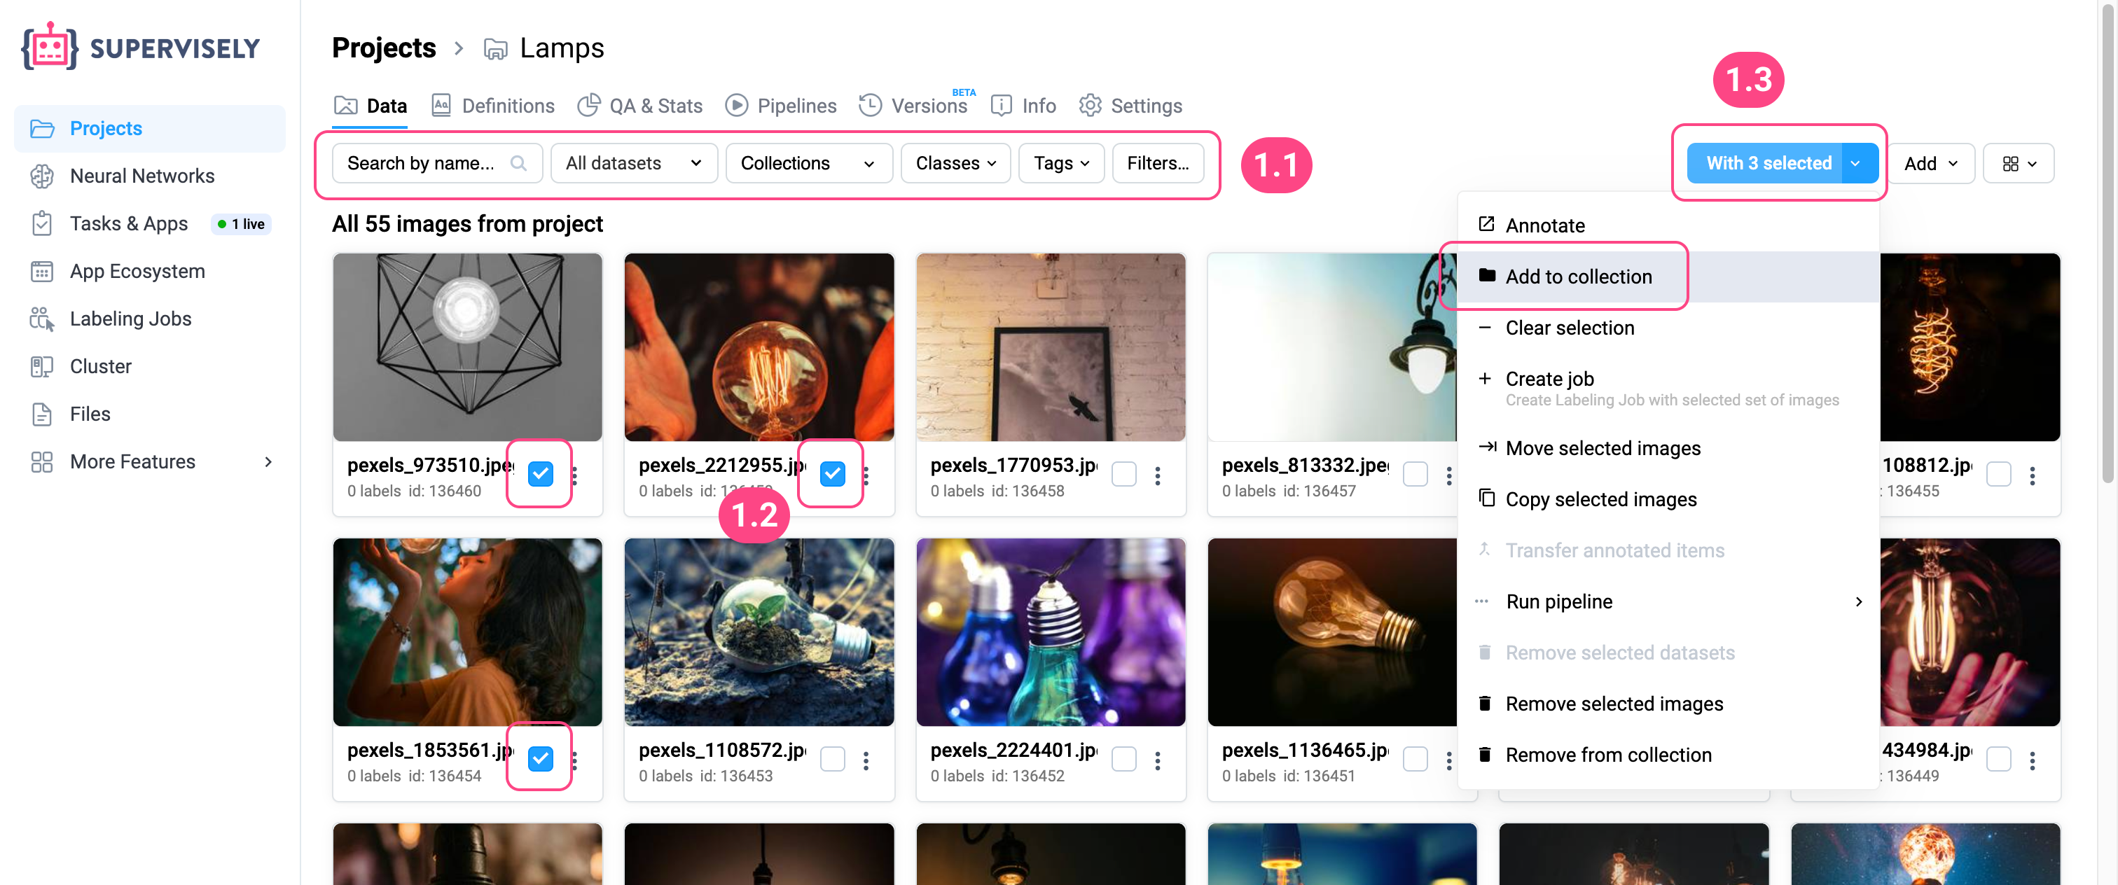Click the Files document icon

pyautogui.click(x=42, y=414)
